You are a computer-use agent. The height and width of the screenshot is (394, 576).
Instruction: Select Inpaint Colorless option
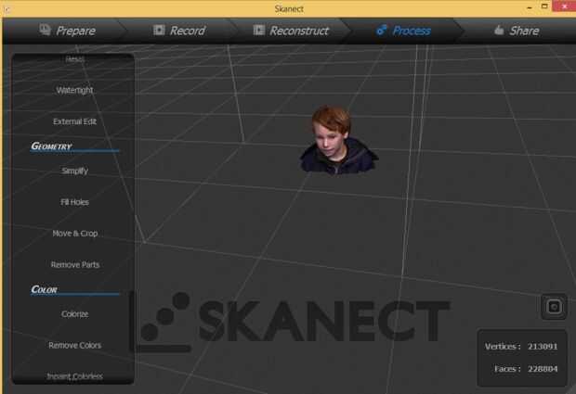74,376
